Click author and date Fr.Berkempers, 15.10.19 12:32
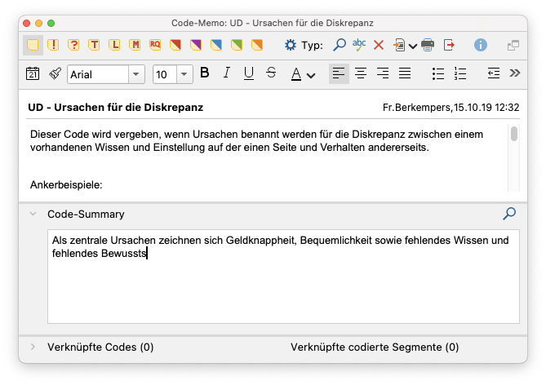Screen dimensions: 546x385 point(451,108)
